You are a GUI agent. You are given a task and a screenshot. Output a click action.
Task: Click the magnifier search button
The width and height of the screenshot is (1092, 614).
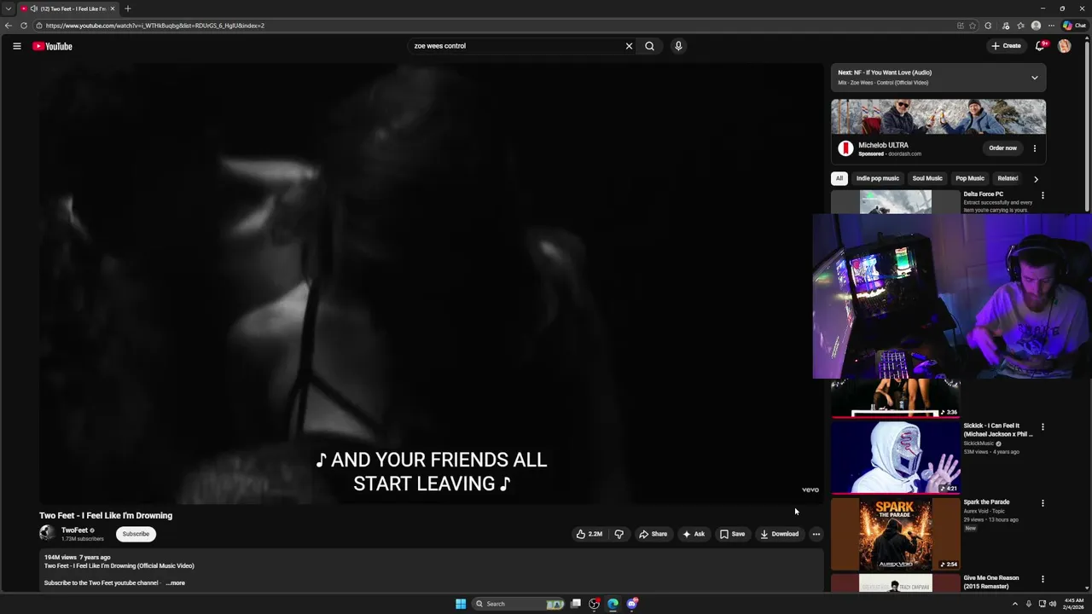pyautogui.click(x=649, y=46)
